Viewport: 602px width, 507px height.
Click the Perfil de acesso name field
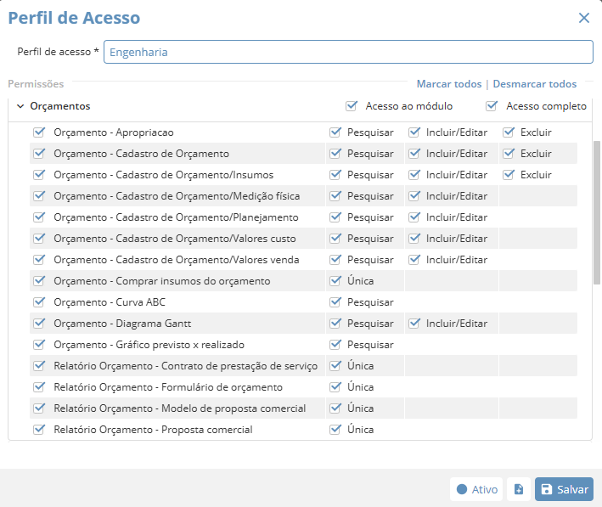348,52
